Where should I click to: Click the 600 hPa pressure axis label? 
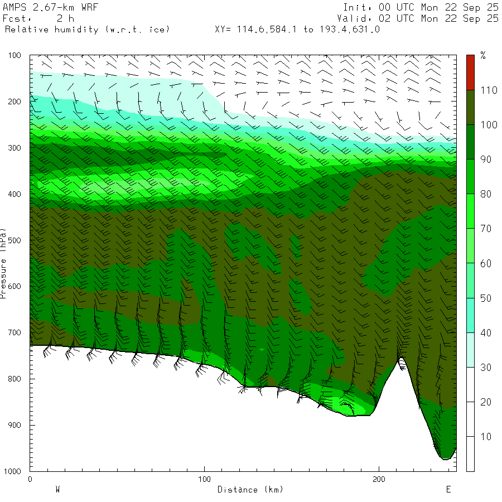[15, 286]
